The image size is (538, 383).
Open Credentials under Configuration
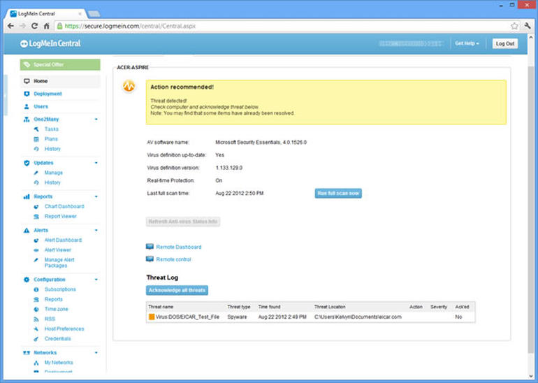57,338
